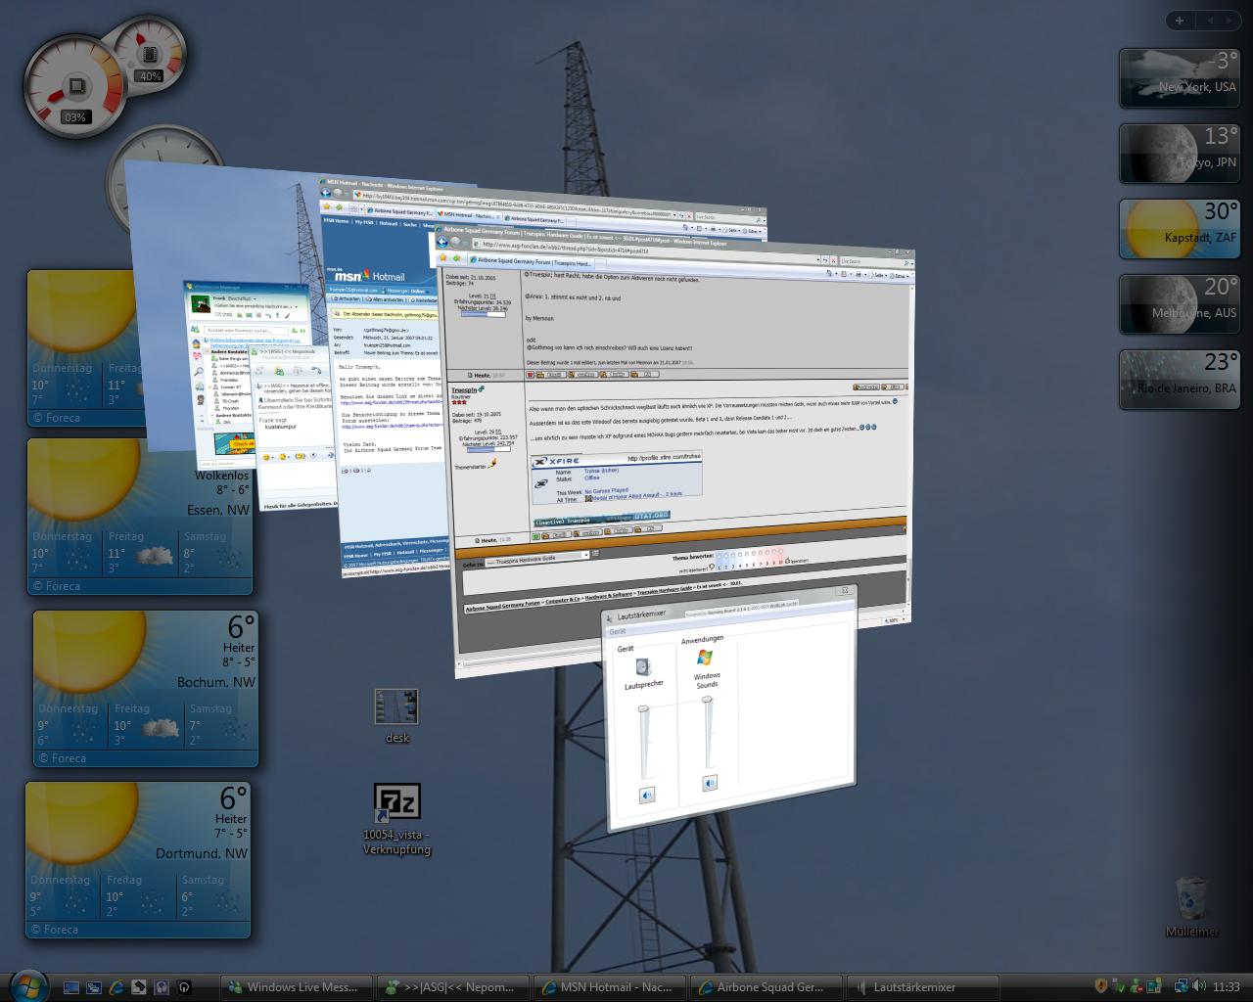Screen dimensions: 1253x1002
Task: Open the Lautstärkemixer taskbar item
Action: click(922, 987)
